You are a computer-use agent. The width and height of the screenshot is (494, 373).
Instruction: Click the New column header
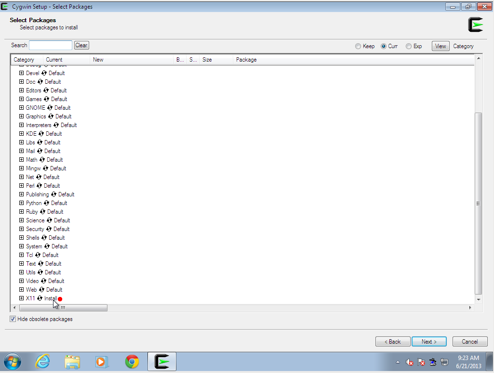(132, 60)
